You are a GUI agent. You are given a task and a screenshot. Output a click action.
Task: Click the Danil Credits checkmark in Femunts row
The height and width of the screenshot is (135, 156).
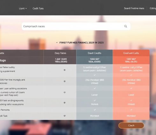pyautogui.click(x=95, y=110)
